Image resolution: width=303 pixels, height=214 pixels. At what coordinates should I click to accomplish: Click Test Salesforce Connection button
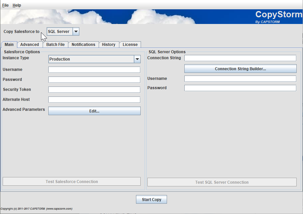coord(72,182)
